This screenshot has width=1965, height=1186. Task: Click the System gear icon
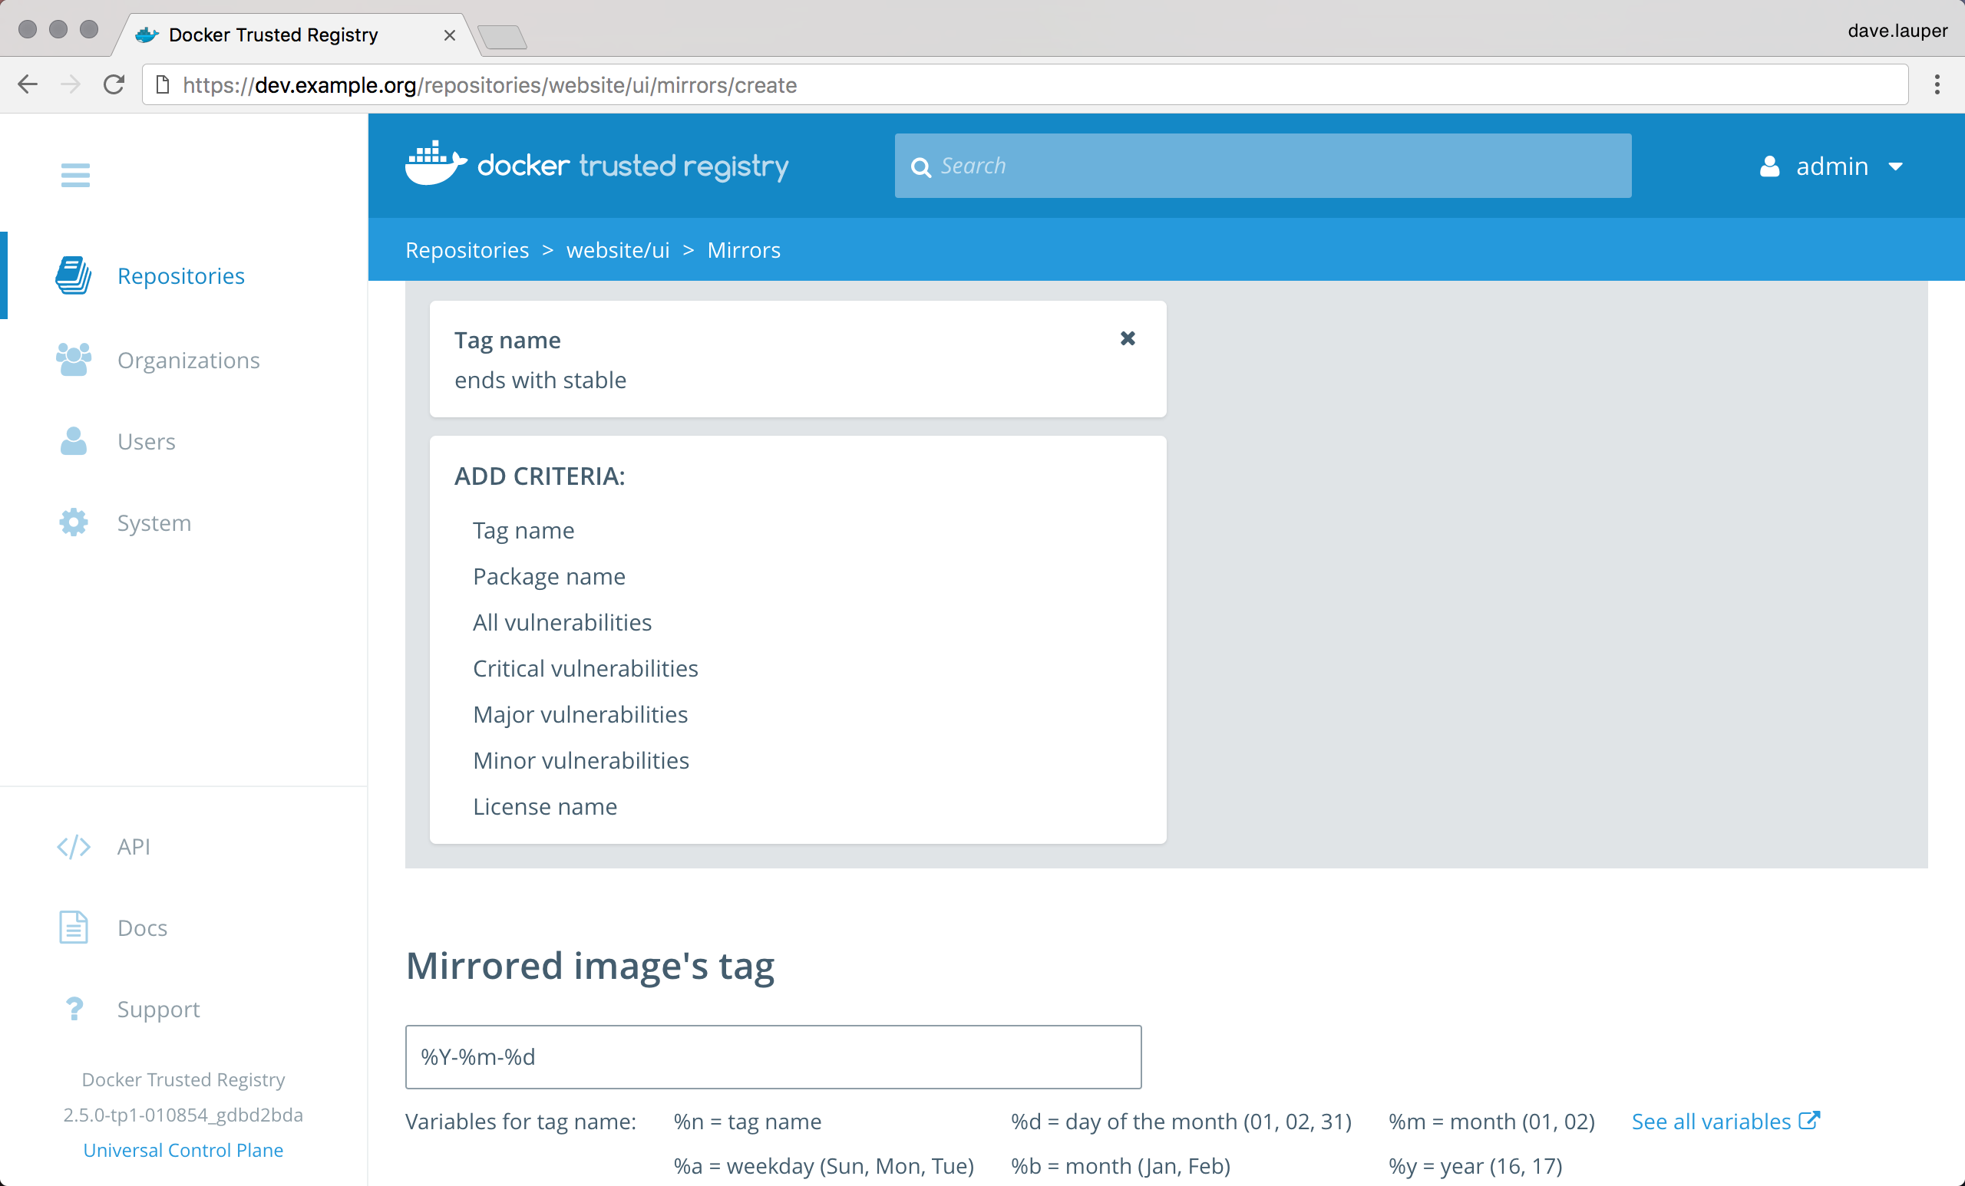(x=74, y=523)
